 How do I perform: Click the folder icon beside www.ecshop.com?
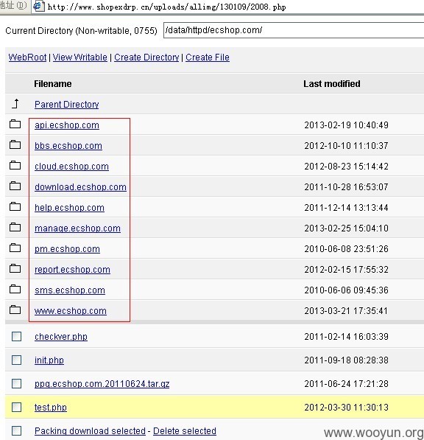pos(15,310)
